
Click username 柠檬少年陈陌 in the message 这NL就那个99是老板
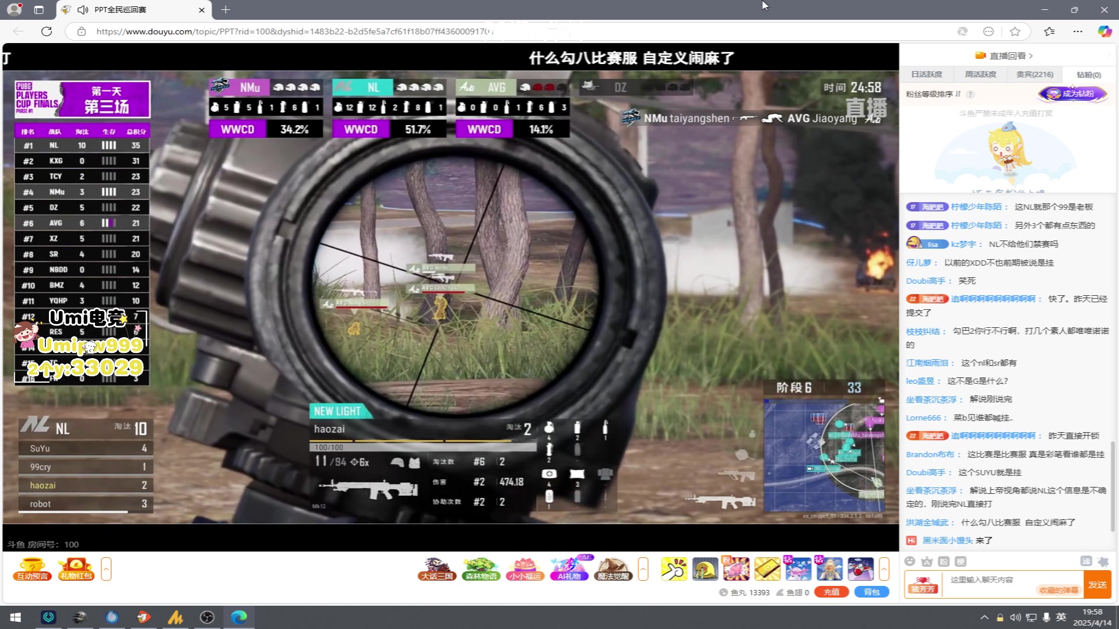(976, 207)
